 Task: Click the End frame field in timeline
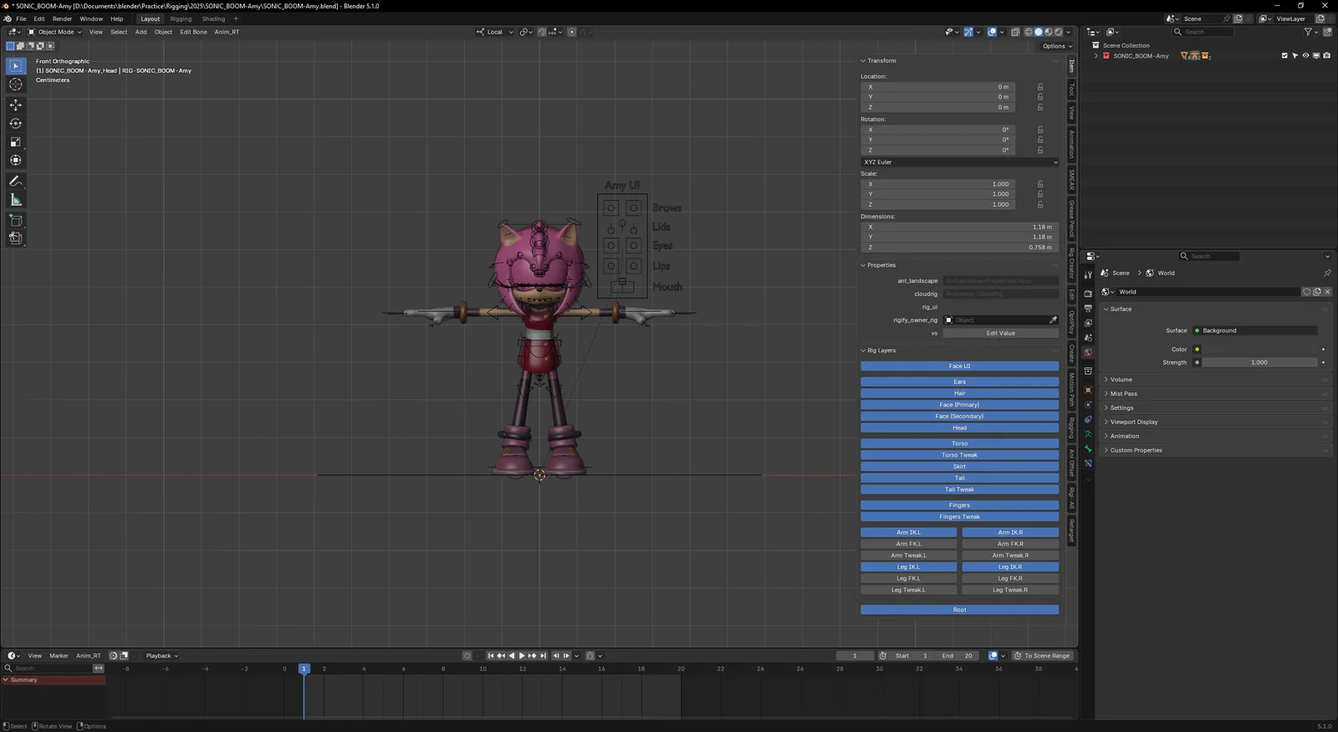[x=957, y=656]
